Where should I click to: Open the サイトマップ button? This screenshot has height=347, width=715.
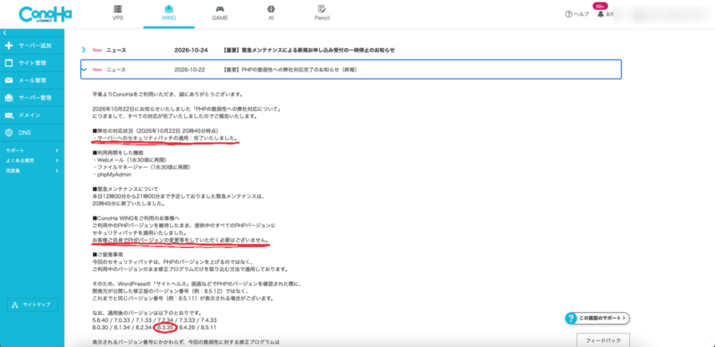coord(32,305)
